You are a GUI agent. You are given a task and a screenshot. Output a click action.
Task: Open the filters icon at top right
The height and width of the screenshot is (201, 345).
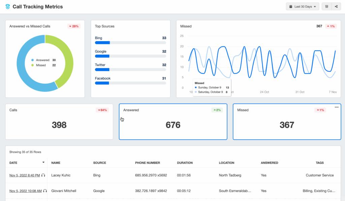tap(326, 6)
